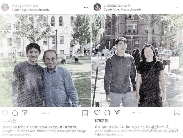183x138 pixels.
Task: Select the left post's carousel page dots
Action: point(45,113)
